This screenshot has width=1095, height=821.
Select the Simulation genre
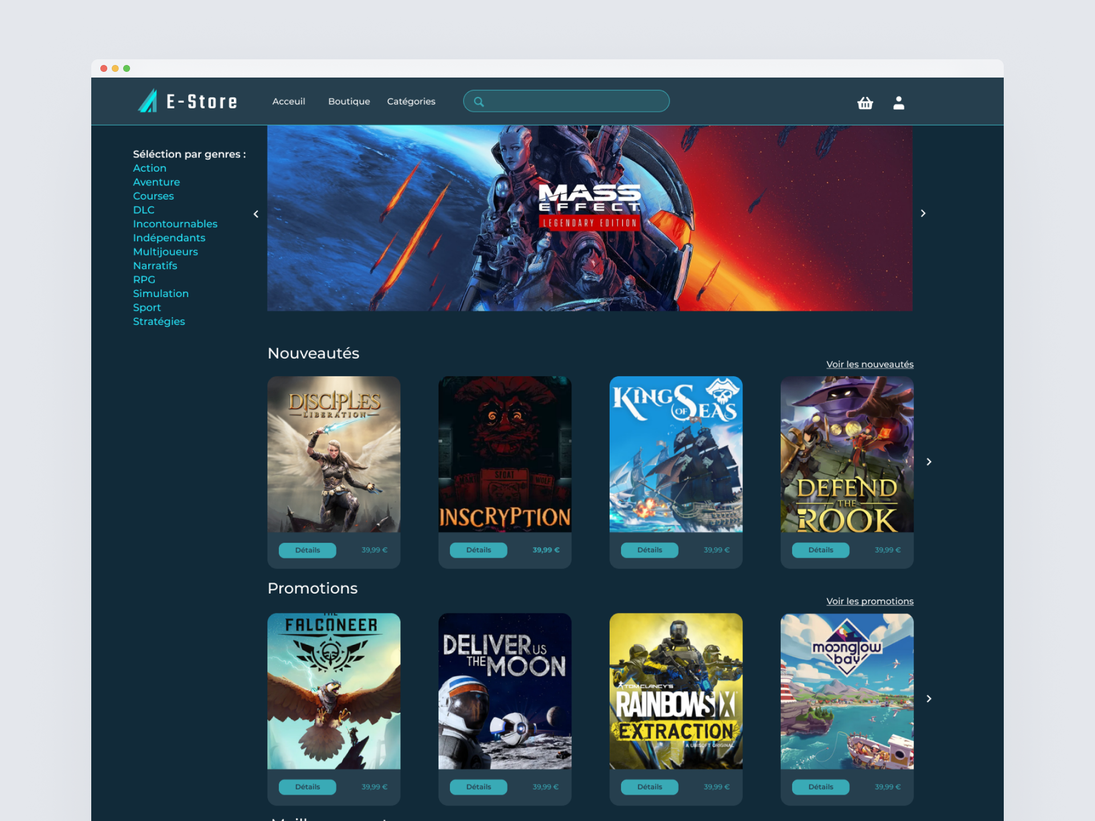tap(161, 294)
